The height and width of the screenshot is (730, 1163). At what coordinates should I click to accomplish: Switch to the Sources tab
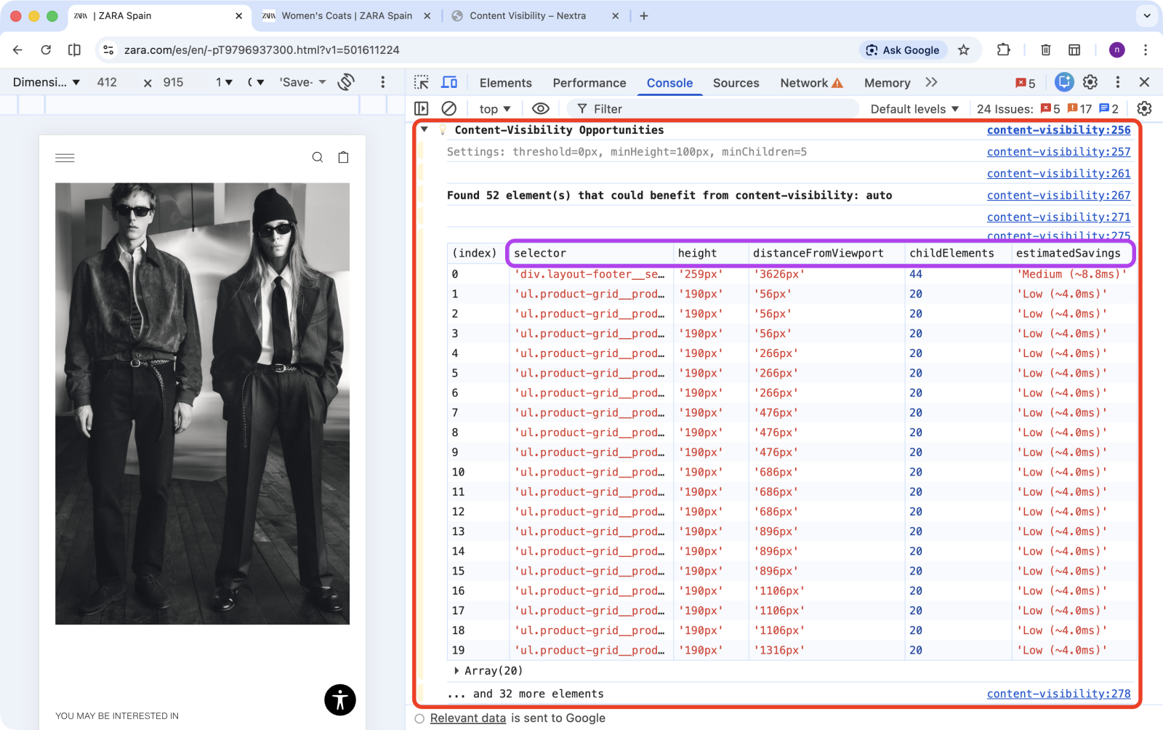click(736, 83)
